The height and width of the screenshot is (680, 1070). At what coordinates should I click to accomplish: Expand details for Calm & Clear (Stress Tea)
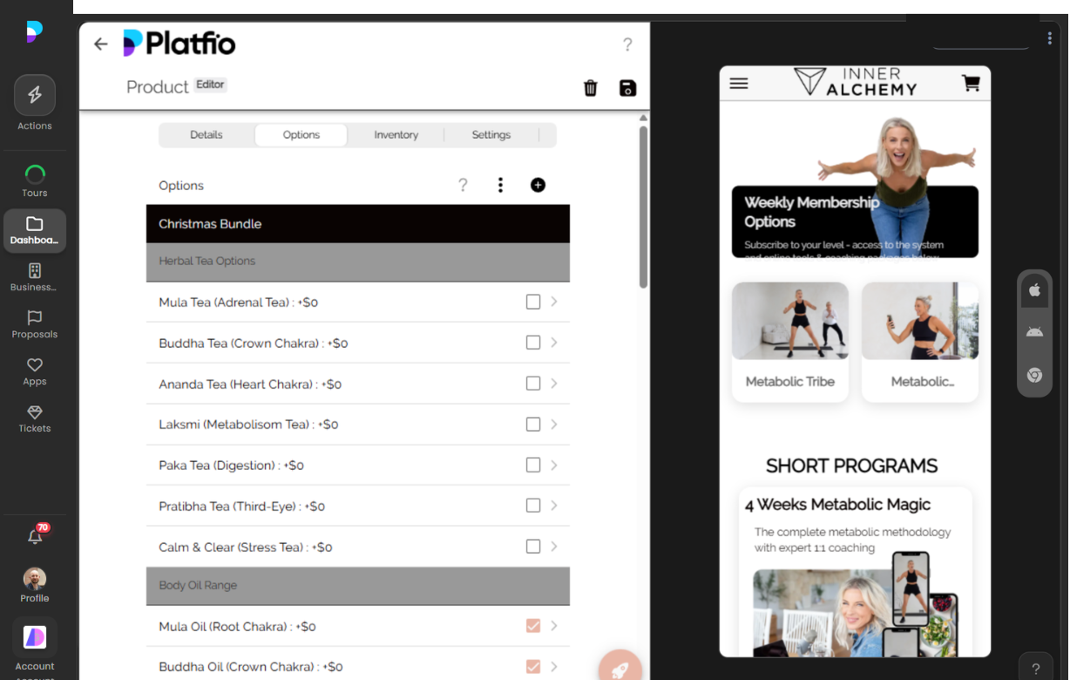[554, 546]
